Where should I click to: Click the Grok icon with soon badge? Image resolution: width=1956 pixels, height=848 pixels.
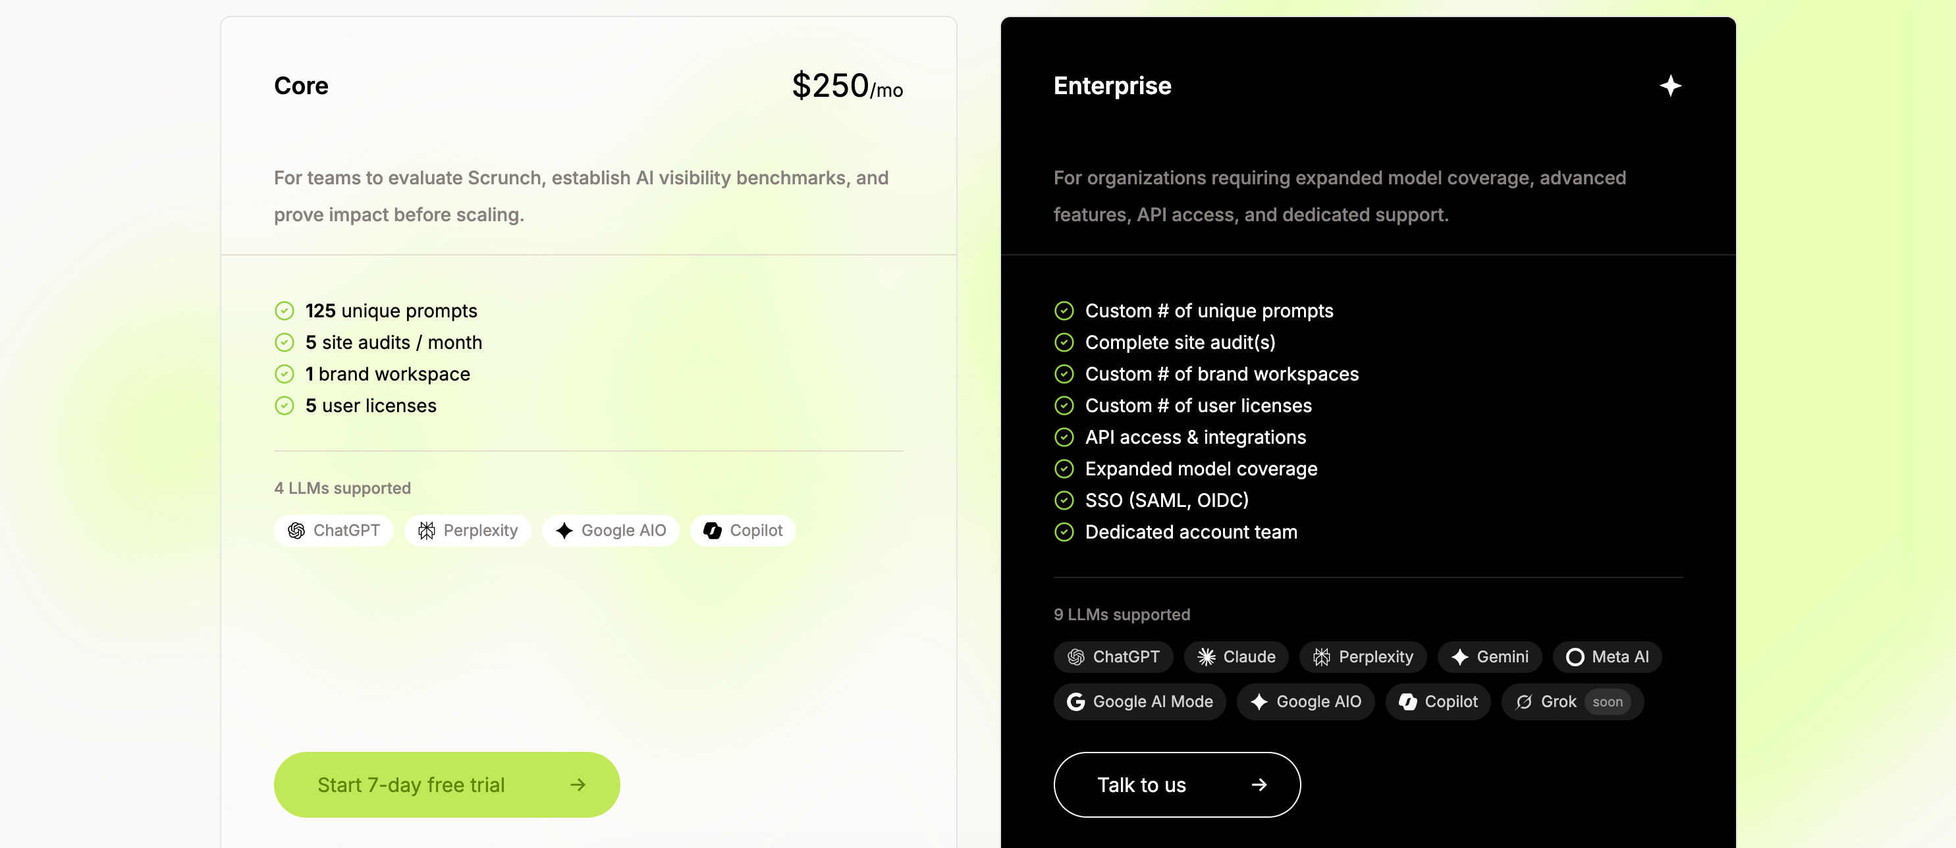tap(1523, 701)
